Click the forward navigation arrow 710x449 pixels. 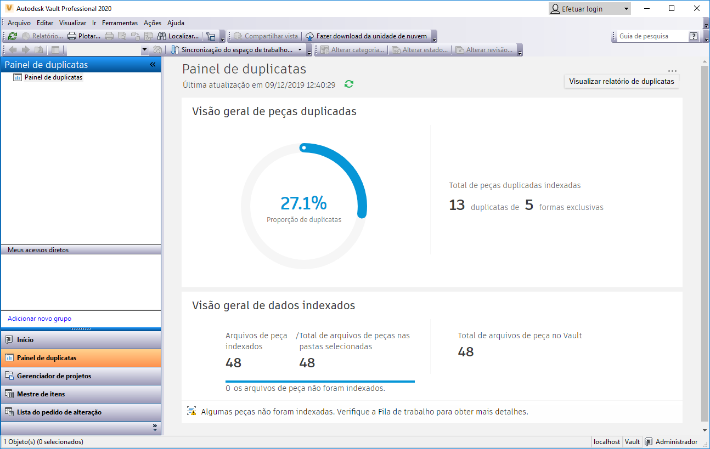[x=26, y=50]
